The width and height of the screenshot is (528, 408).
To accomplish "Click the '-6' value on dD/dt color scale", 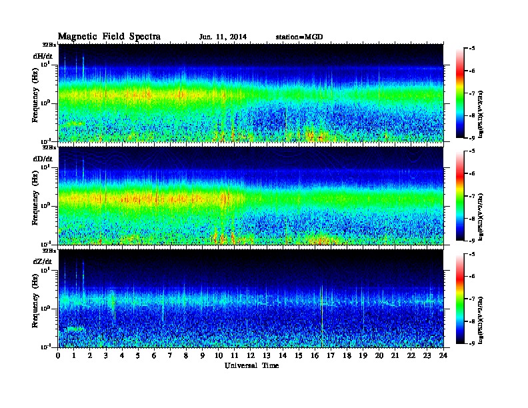I will tap(472, 174).
